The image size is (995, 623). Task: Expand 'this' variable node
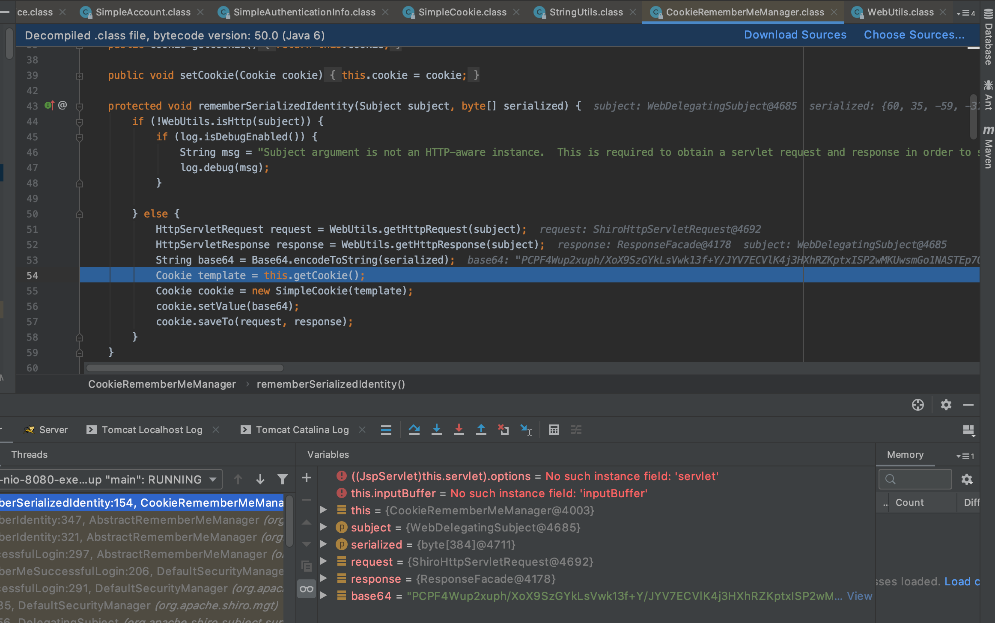[x=324, y=510]
